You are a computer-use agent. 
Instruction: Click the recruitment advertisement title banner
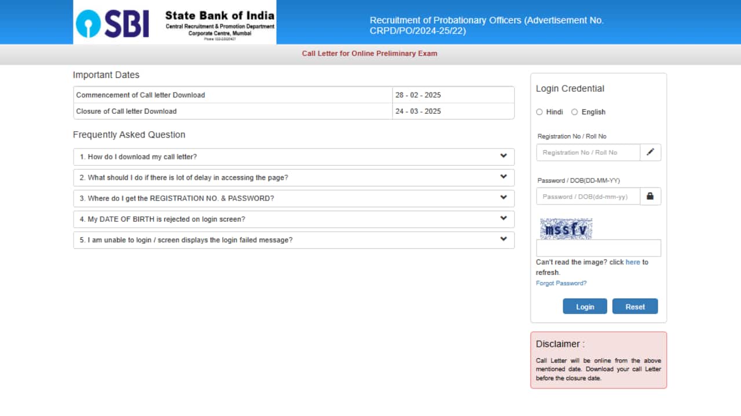point(486,25)
